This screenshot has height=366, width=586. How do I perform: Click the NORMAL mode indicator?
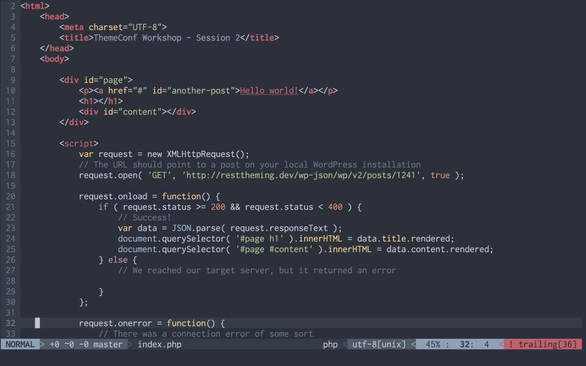[20, 344]
